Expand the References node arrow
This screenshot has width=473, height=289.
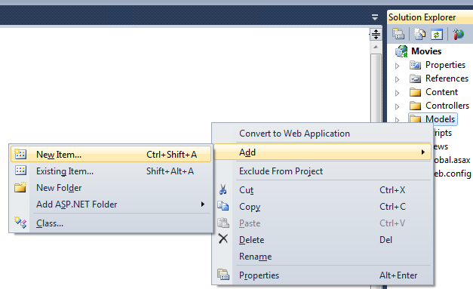398,79
